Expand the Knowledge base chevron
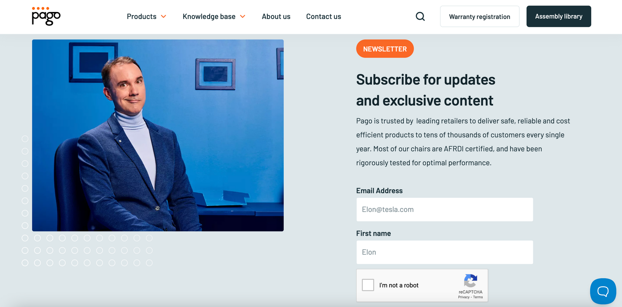 coord(243,16)
